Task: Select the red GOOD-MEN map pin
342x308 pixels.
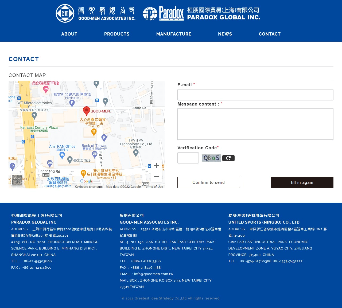Action: click(86, 111)
